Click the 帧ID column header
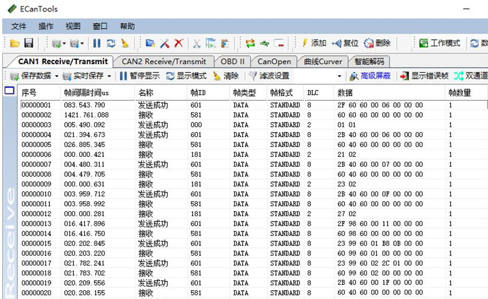The image size is (488, 299). pyautogui.click(x=198, y=93)
